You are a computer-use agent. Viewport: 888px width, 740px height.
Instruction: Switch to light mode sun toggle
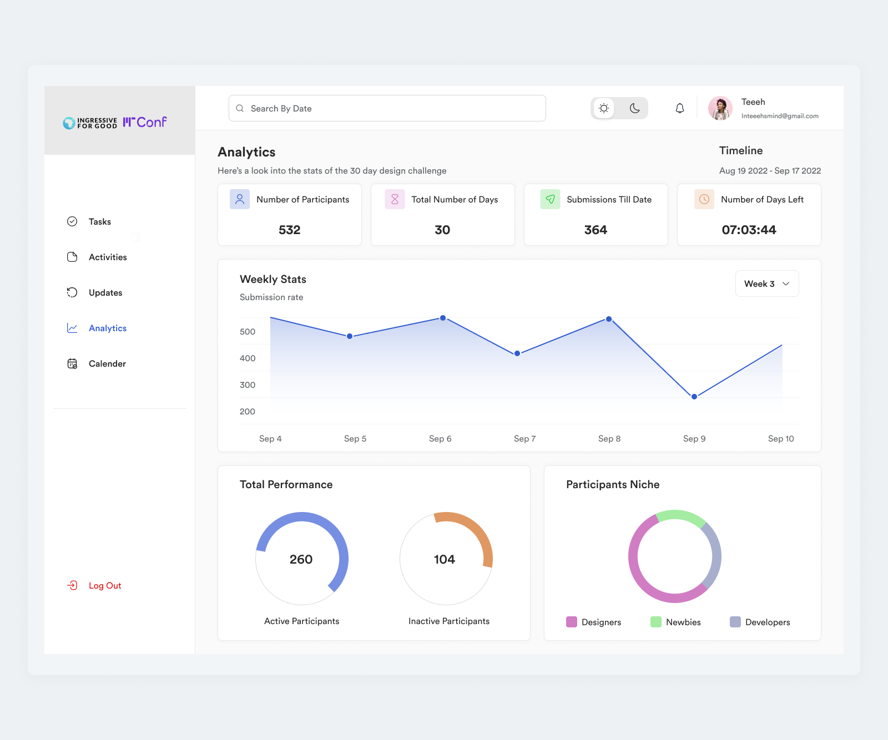pos(604,108)
